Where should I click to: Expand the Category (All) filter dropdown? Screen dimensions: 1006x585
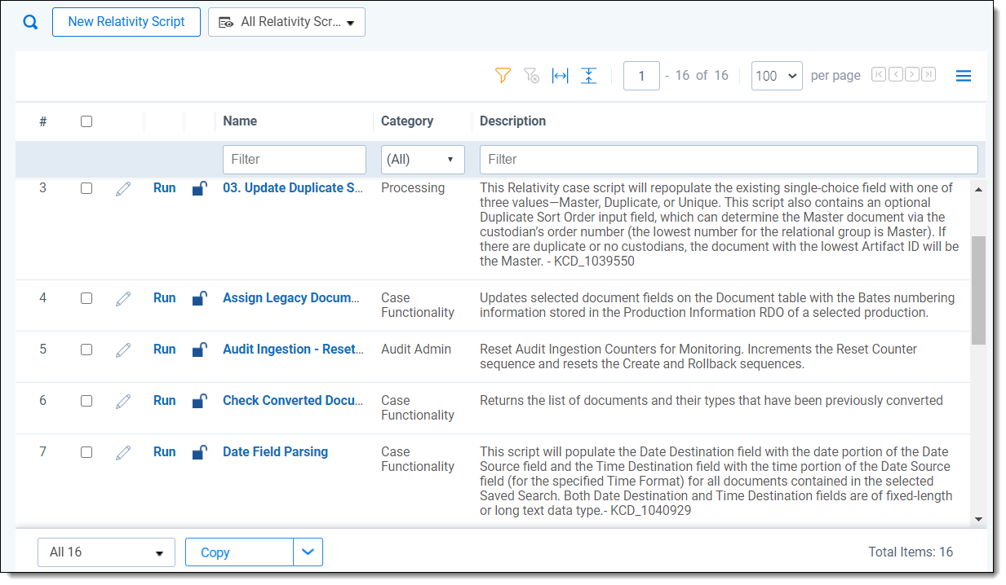click(x=423, y=160)
